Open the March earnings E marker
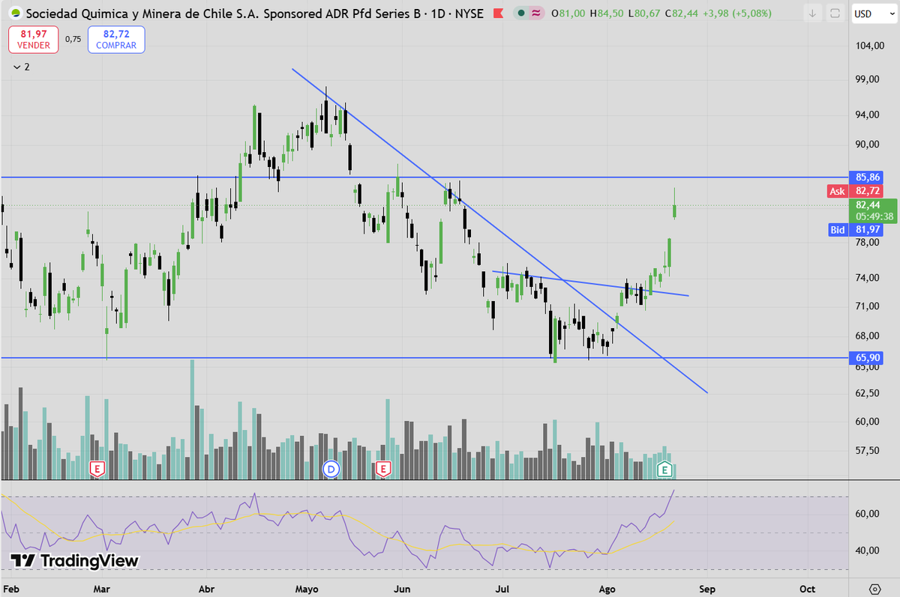The image size is (900, 597). (x=96, y=469)
